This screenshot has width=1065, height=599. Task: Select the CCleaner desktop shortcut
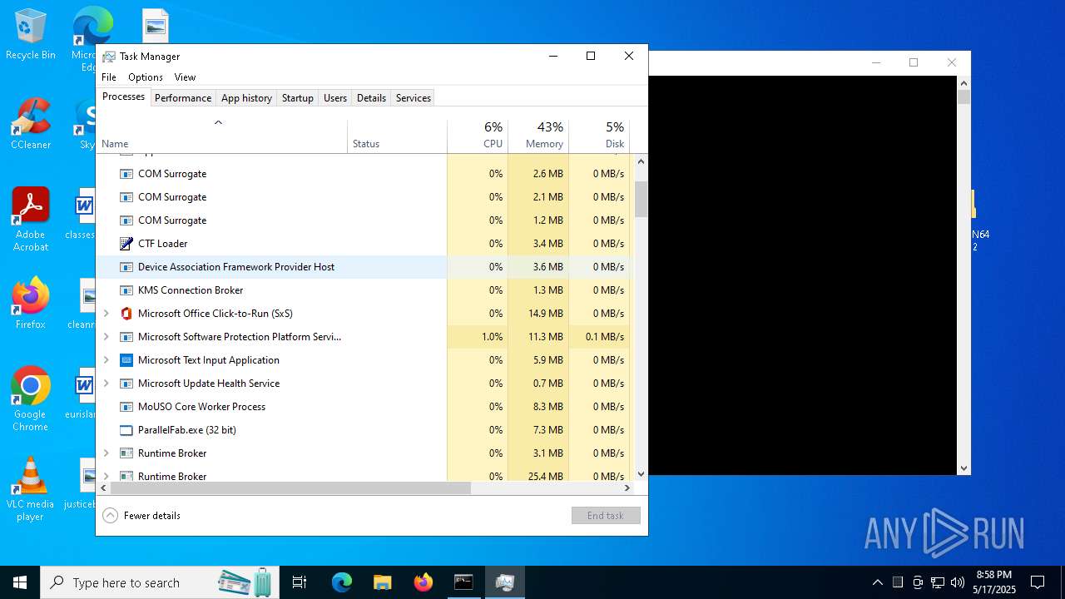(31, 125)
